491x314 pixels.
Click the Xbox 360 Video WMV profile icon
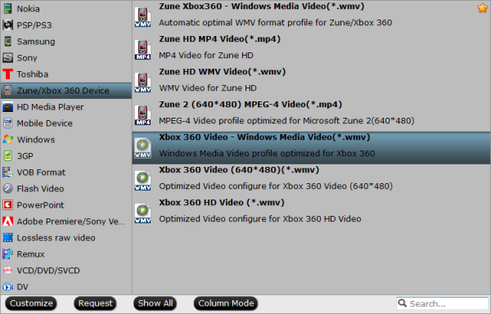click(x=142, y=148)
